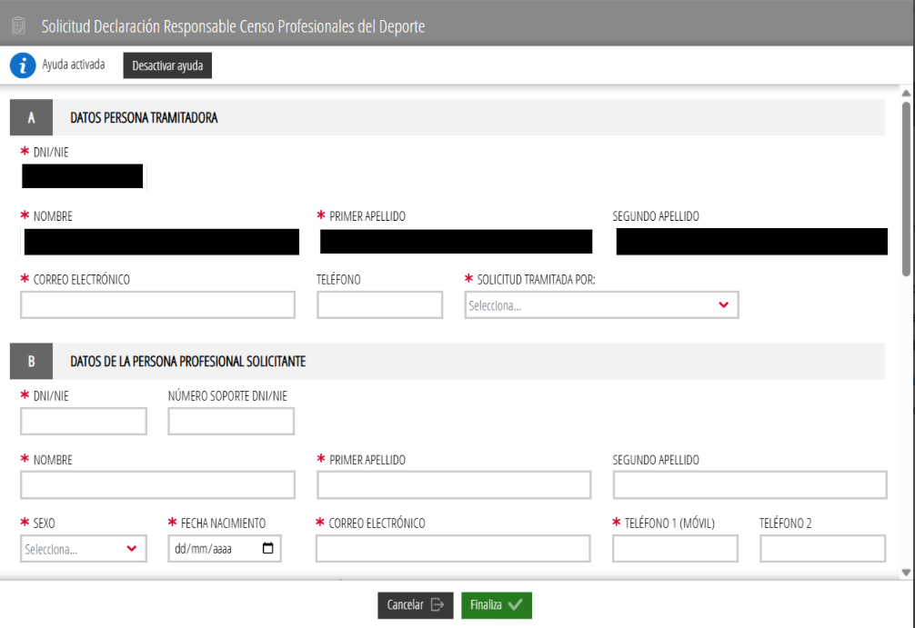Screen dimensions: 915x628
Task: Focus the Correo electrónico field in section A
Action: click(157, 305)
